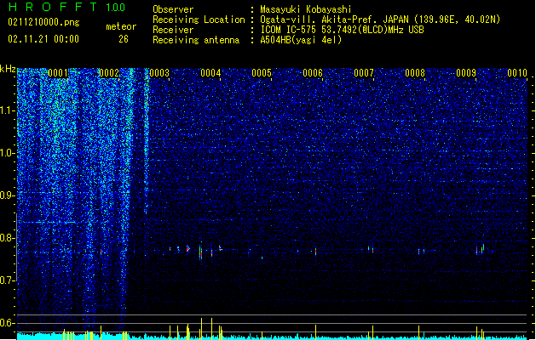The height and width of the screenshot is (340, 536).
Task: Click the Receiving antenna label
Action: (196, 40)
